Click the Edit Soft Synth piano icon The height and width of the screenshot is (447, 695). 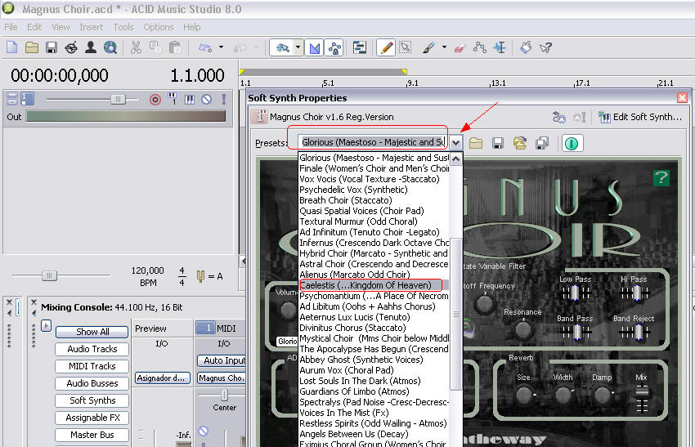[604, 117]
